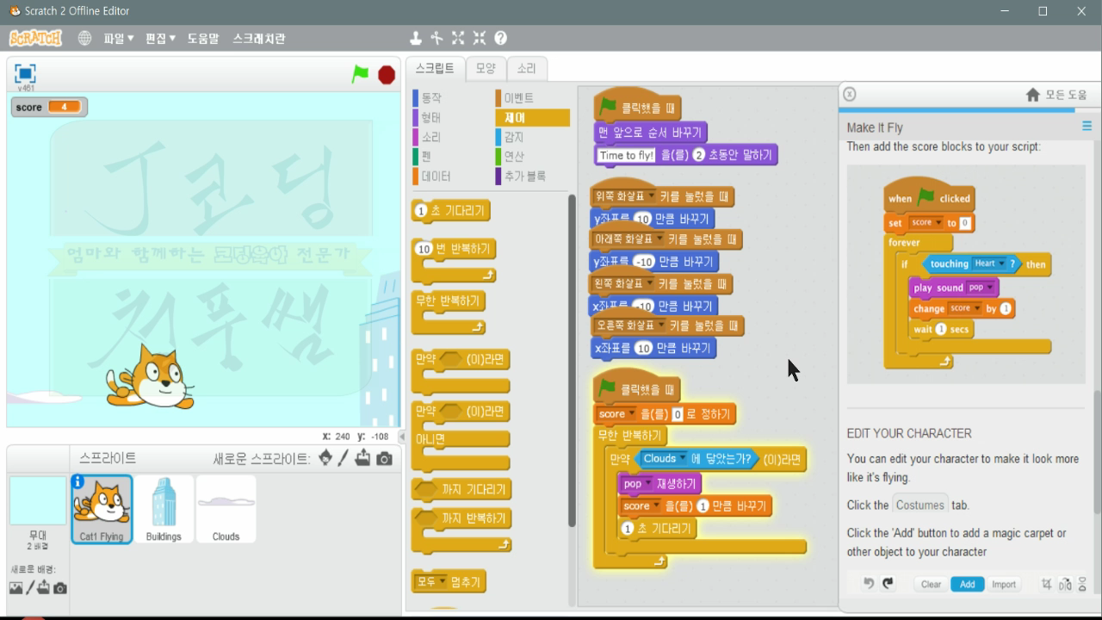The width and height of the screenshot is (1102, 620).
Task: Stop all scripts with the red stop sign
Action: 387,74
